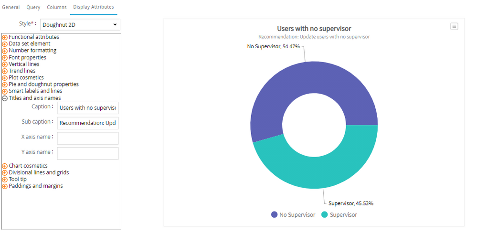The width and height of the screenshot is (477, 244).
Task: Switch to the Query tab
Action: pos(33,7)
